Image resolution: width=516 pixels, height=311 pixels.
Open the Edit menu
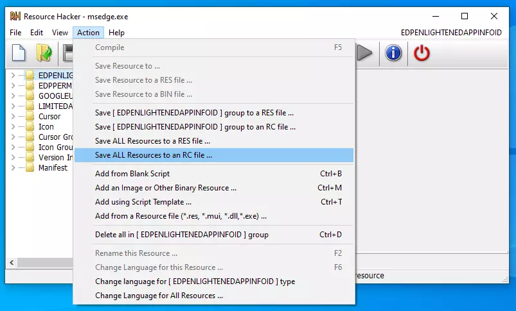coord(37,33)
